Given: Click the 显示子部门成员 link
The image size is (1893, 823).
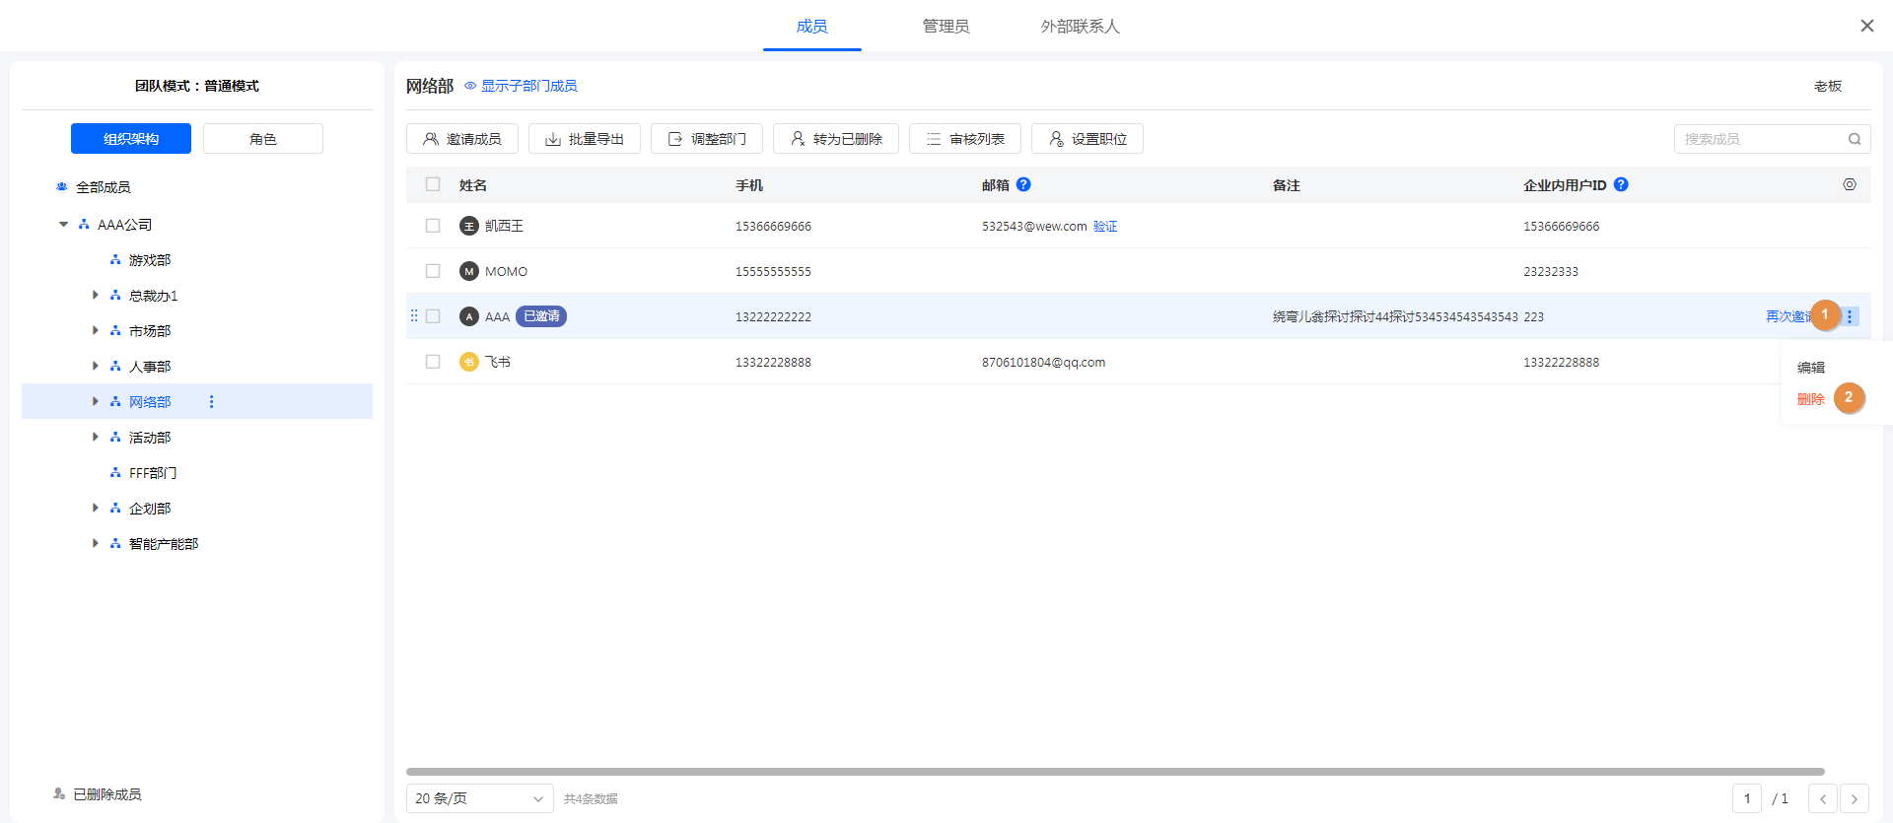Looking at the screenshot, I should pyautogui.click(x=528, y=86).
